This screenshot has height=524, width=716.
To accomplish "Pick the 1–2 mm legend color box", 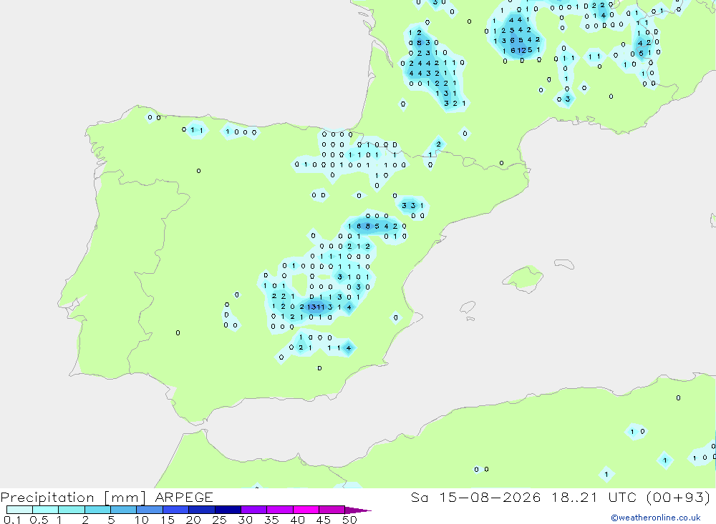I will (x=72, y=510).
